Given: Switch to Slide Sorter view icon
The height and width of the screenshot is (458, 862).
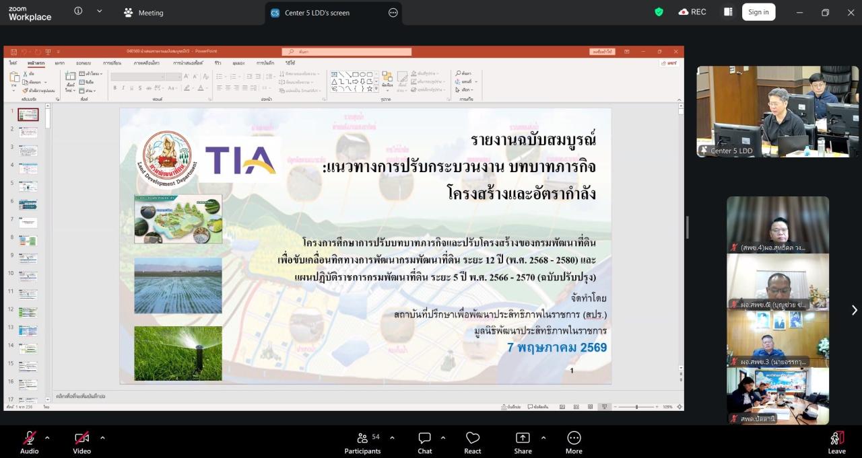Looking at the screenshot, I should coord(576,407).
